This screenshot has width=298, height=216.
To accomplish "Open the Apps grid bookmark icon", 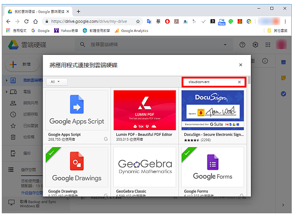I will point(8,30).
